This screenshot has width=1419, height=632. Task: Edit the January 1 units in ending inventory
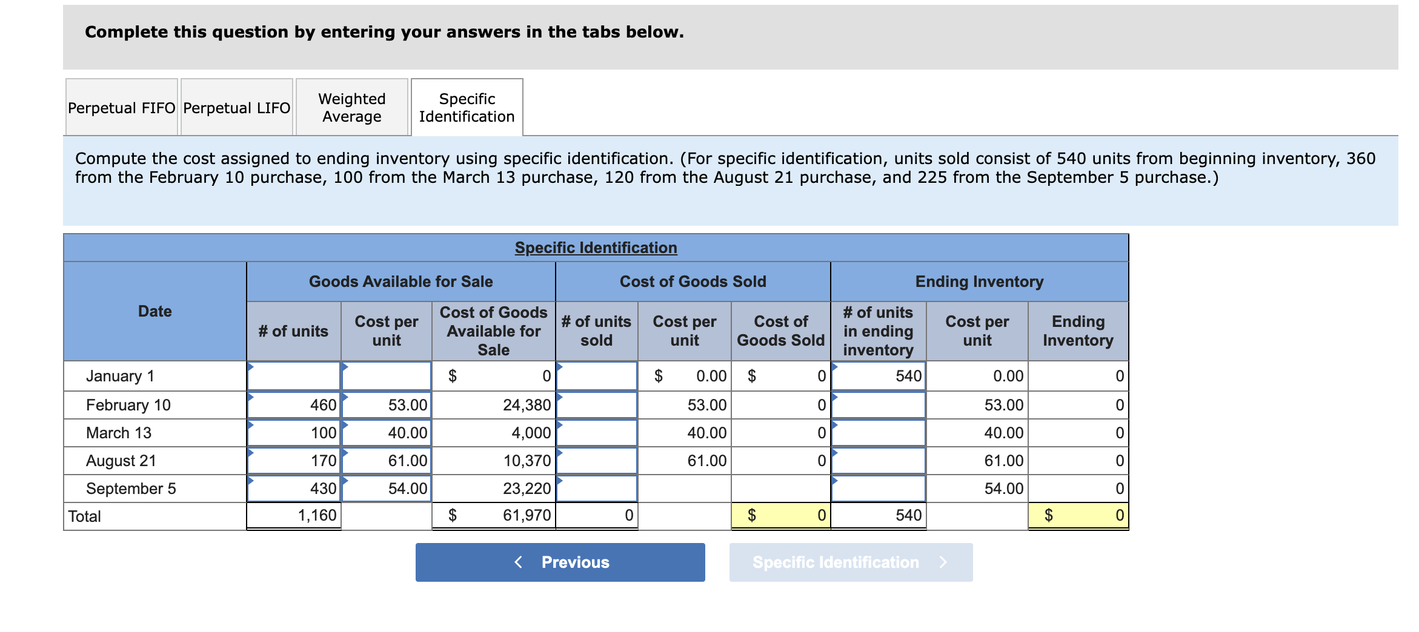tap(877, 375)
